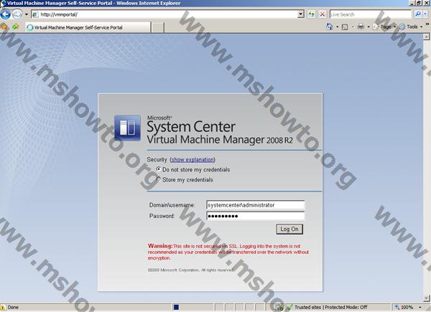Click the Log On button
This screenshot has width=431, height=312.
[x=289, y=229]
